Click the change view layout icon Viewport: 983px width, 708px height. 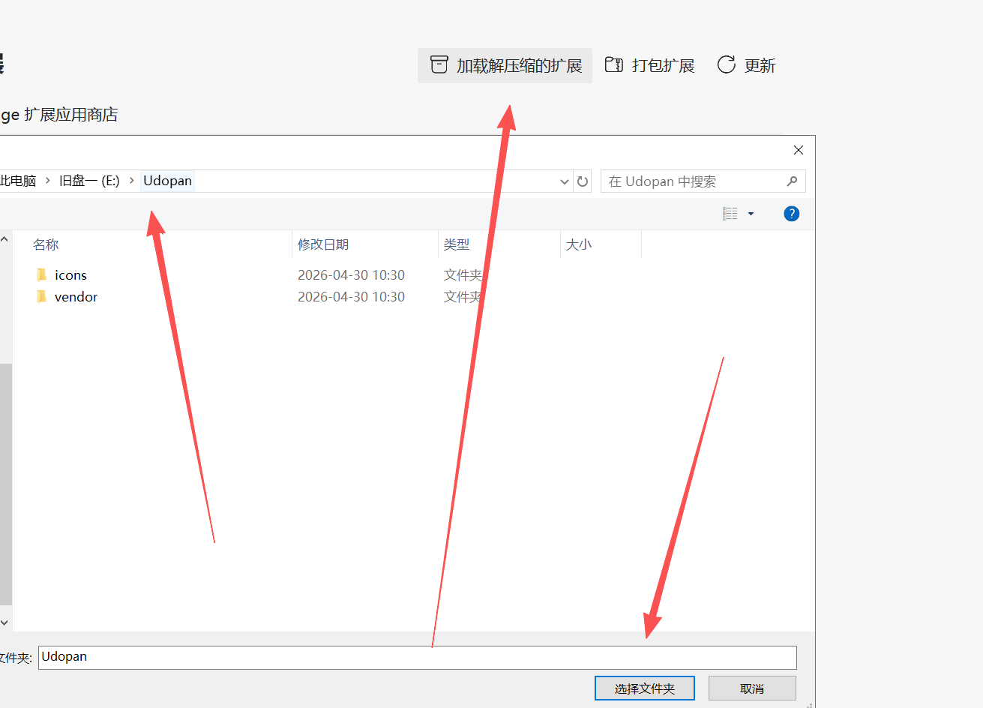(730, 214)
